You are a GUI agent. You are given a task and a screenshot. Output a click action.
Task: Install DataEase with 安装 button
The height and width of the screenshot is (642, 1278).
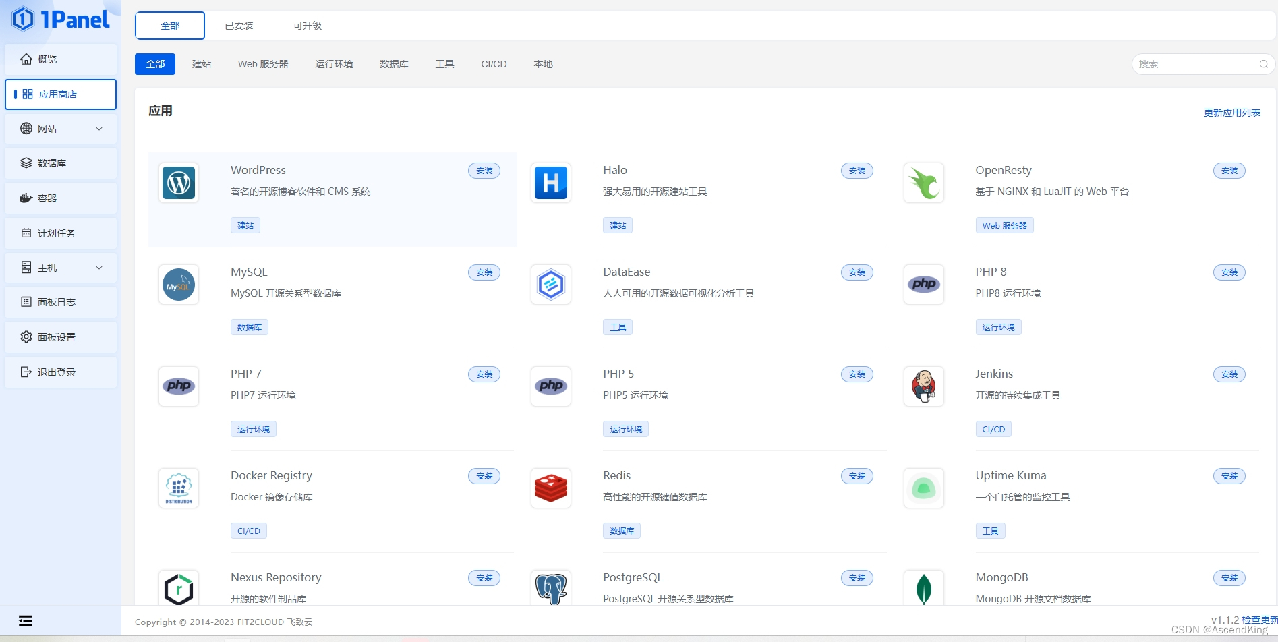(857, 272)
